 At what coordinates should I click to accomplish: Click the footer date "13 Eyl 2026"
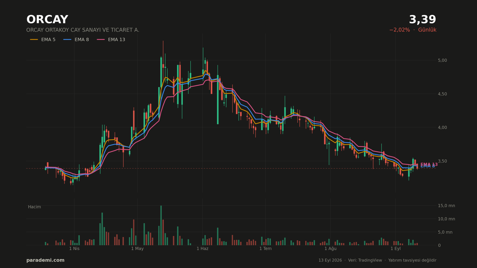coord(330,260)
